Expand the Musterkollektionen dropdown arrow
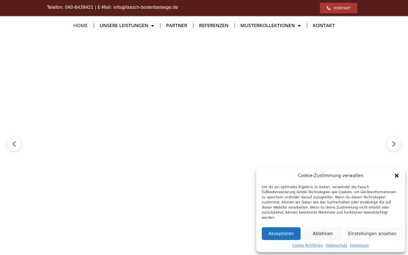Viewport: 408px width, 255px height. (x=299, y=26)
